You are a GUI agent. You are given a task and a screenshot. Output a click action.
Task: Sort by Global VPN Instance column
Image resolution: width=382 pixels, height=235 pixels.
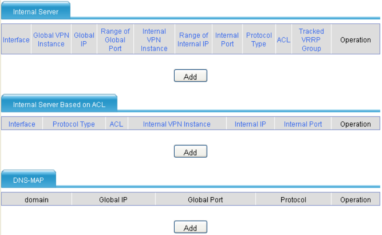point(51,40)
